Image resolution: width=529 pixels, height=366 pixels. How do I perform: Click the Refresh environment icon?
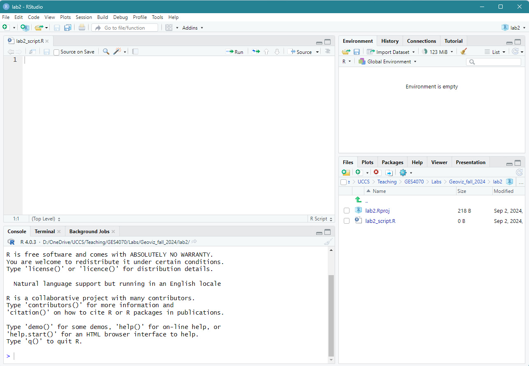515,51
